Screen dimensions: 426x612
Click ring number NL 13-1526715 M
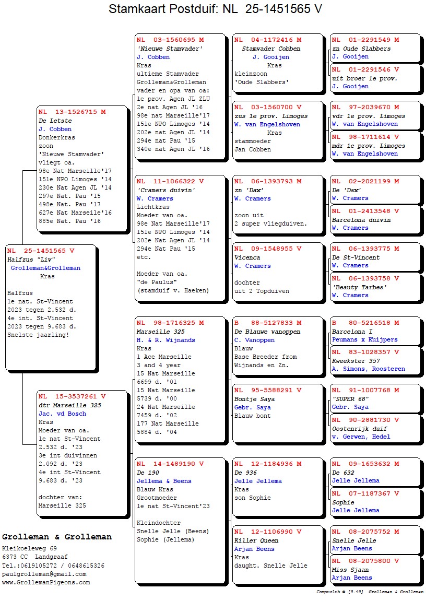click(x=72, y=112)
